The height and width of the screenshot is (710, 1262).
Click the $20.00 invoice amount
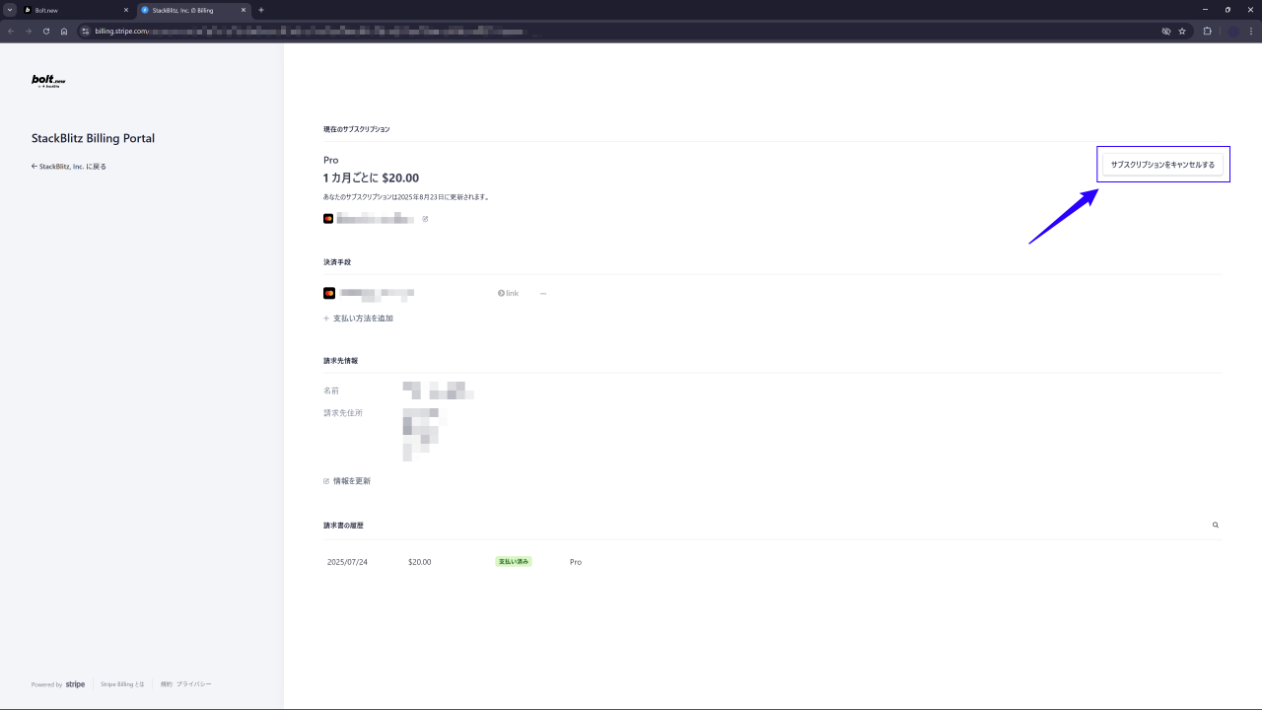click(x=420, y=562)
